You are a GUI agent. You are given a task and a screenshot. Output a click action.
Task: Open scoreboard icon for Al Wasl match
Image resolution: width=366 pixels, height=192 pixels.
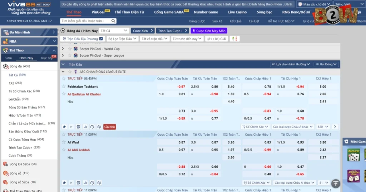(x=78, y=183)
